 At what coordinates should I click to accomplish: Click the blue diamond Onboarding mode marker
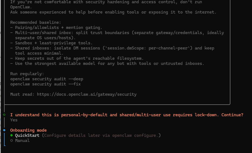[x=4, y=130]
